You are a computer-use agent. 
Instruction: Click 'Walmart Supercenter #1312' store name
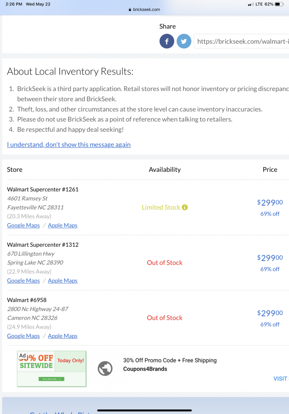click(43, 245)
